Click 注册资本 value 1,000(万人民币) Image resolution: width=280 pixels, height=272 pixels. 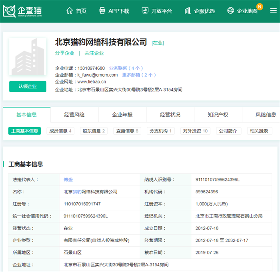point(212,204)
